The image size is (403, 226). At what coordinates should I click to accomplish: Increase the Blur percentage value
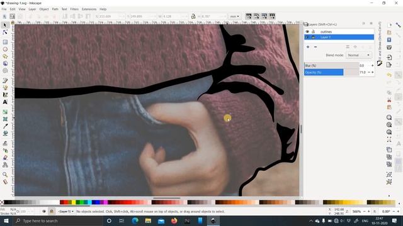pyautogui.click(x=372, y=65)
